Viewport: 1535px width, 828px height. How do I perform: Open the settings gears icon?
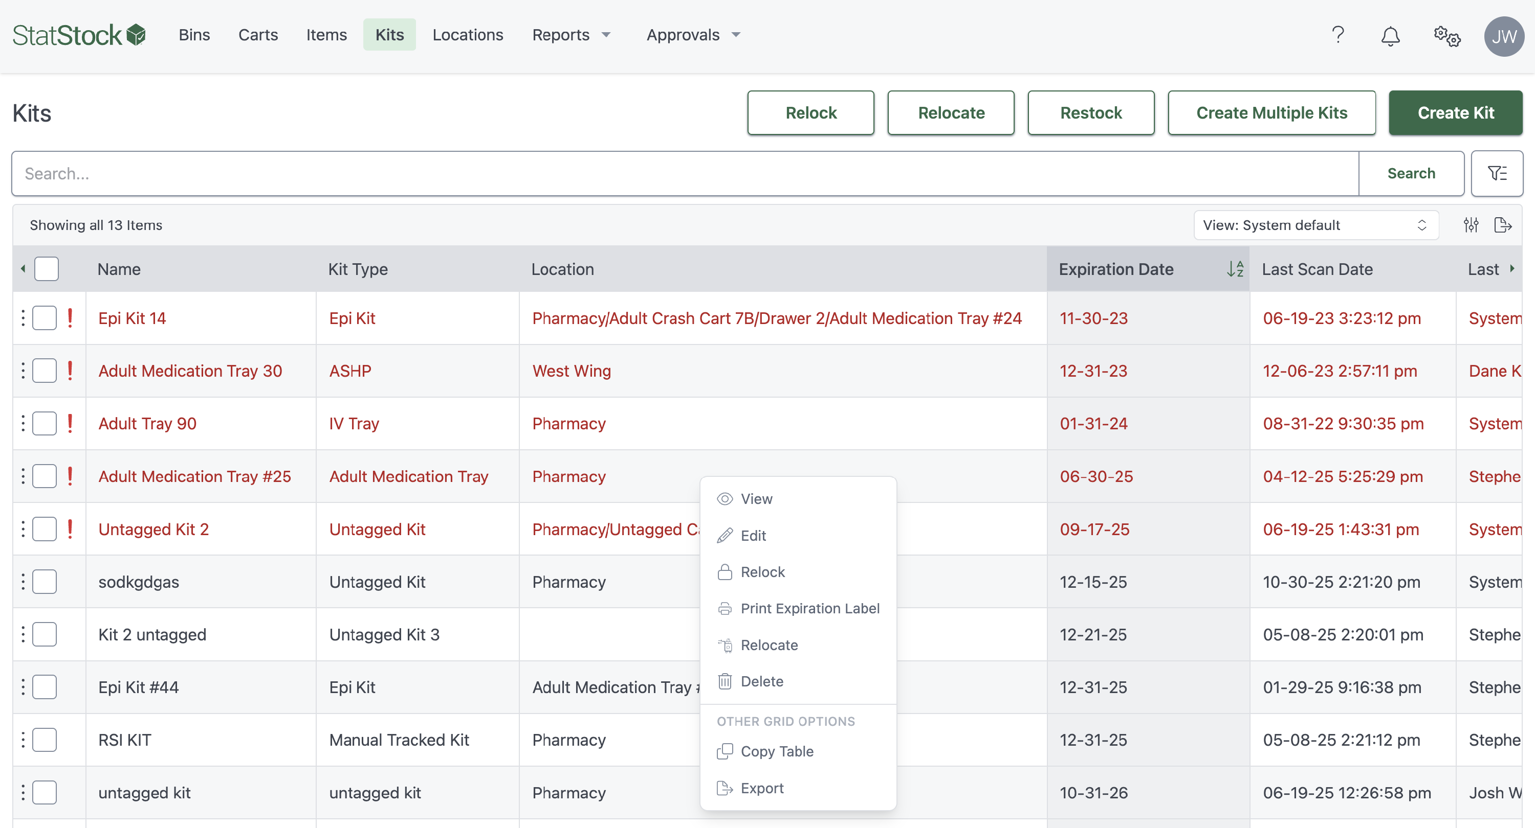click(x=1447, y=36)
